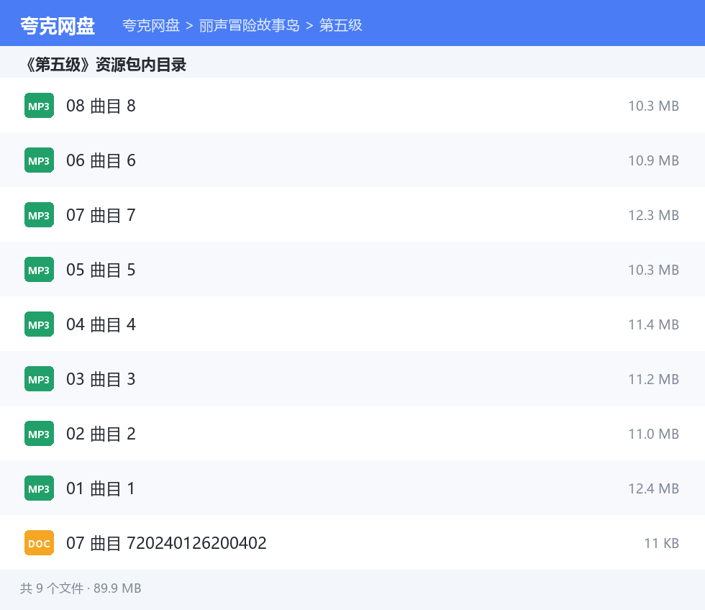Click the 11.2 MB size value
This screenshot has width=705, height=610.
click(653, 379)
